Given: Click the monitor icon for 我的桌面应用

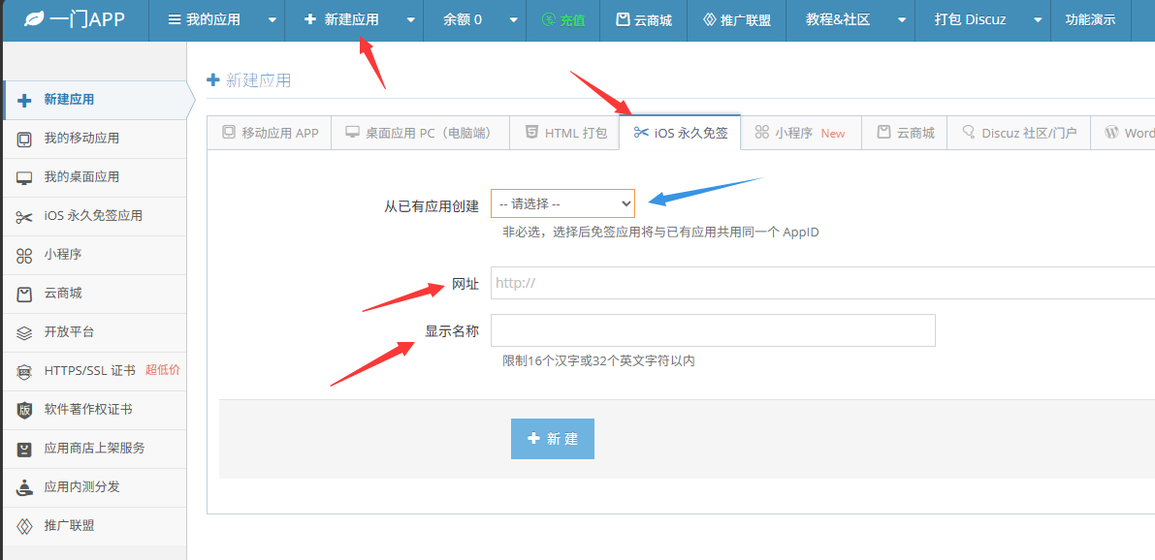Looking at the screenshot, I should (x=24, y=177).
